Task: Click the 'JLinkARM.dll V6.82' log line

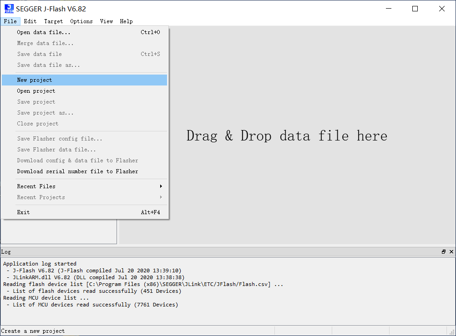Action: 96,277
